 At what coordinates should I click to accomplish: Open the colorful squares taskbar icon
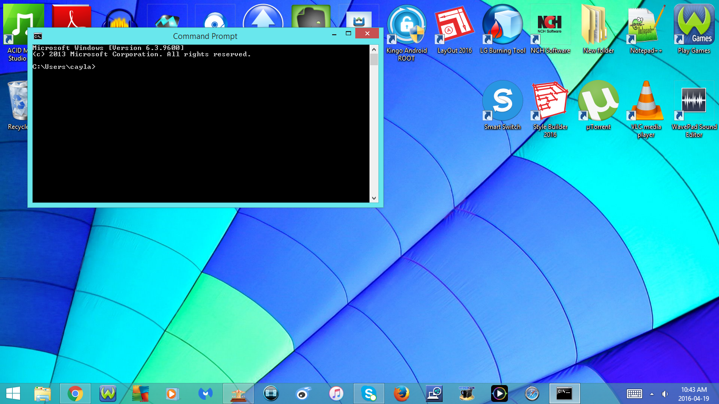pos(141,393)
